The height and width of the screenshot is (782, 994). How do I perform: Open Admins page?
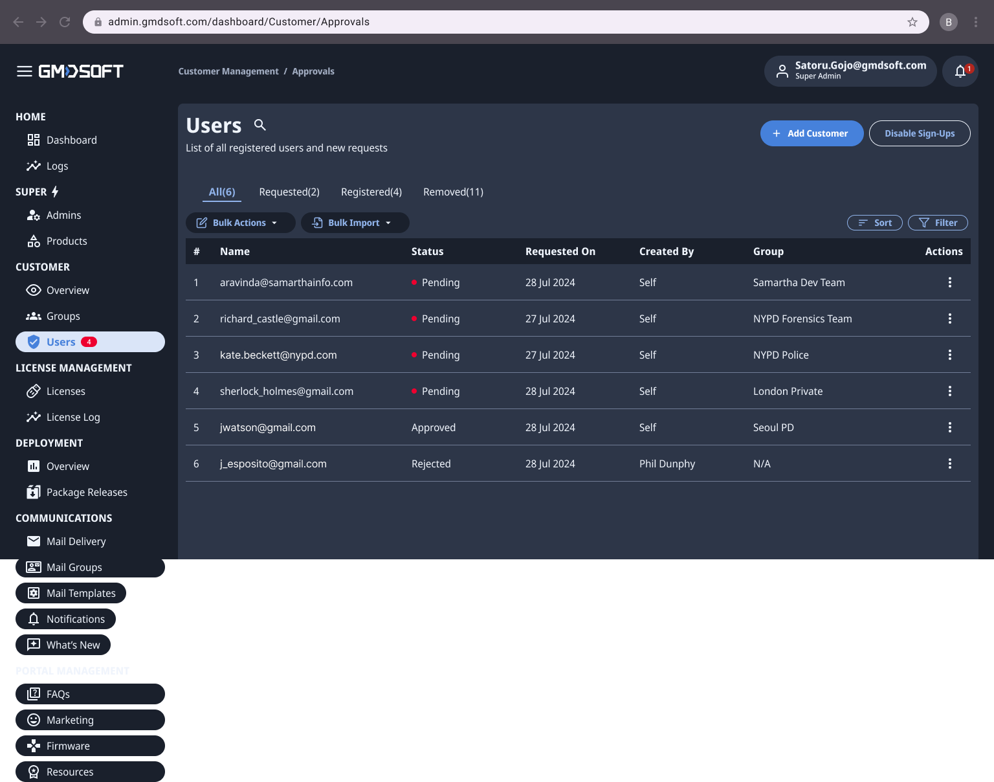(x=90, y=215)
